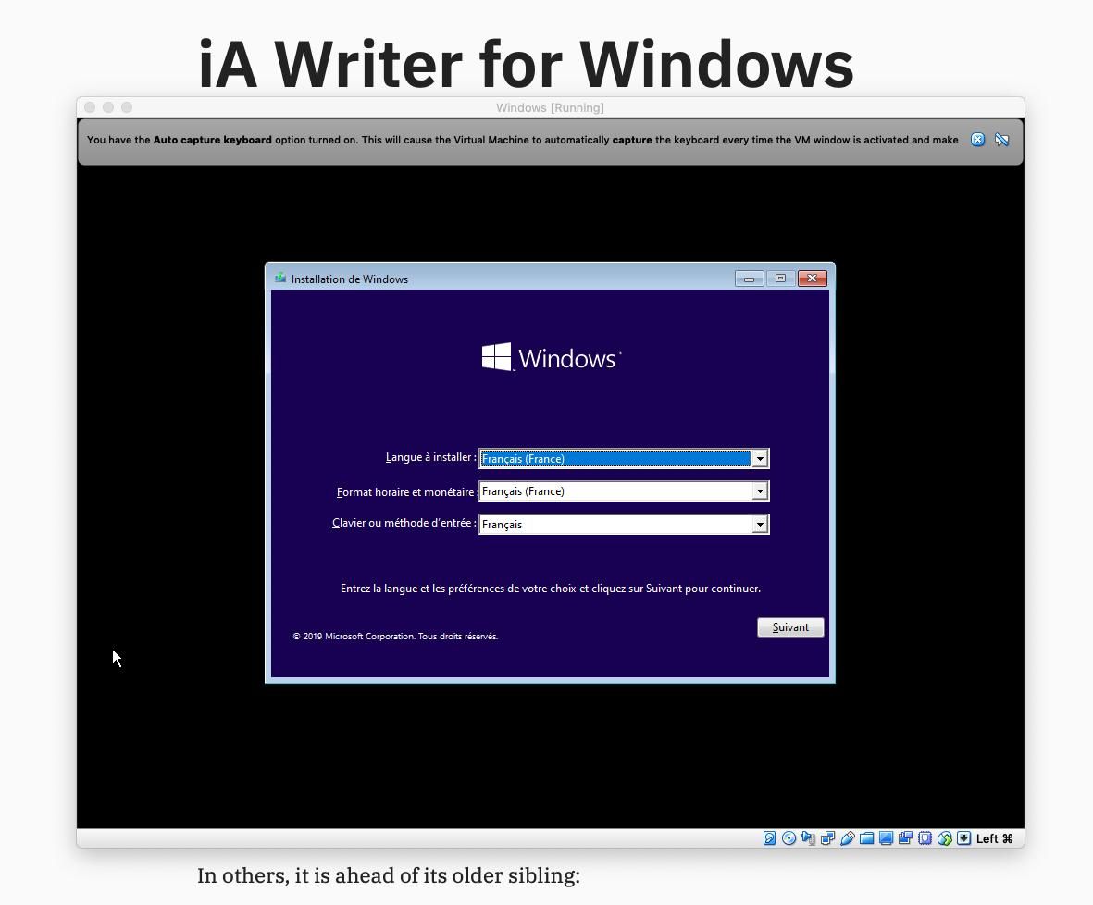Viewport: 1093px width, 905px height.
Task: Click the audio status icon
Action: [808, 838]
